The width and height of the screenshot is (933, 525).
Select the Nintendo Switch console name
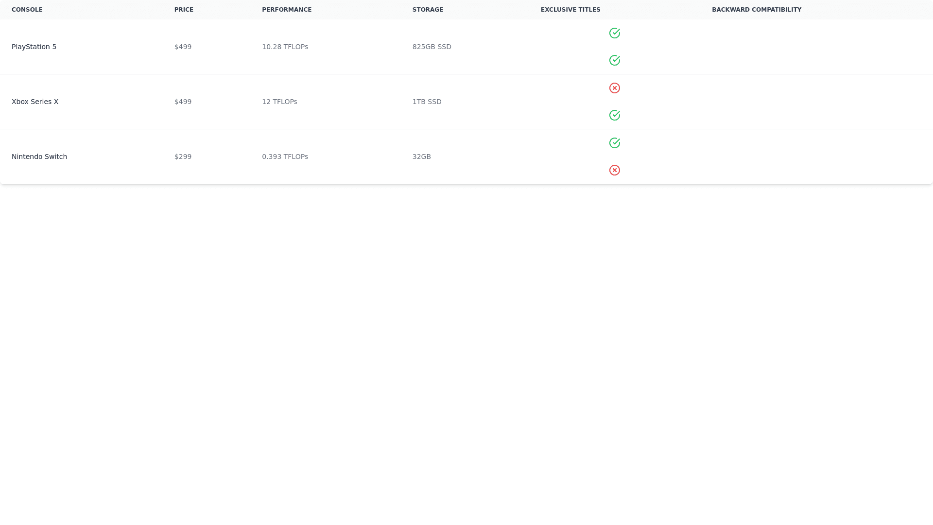pyautogui.click(x=39, y=157)
